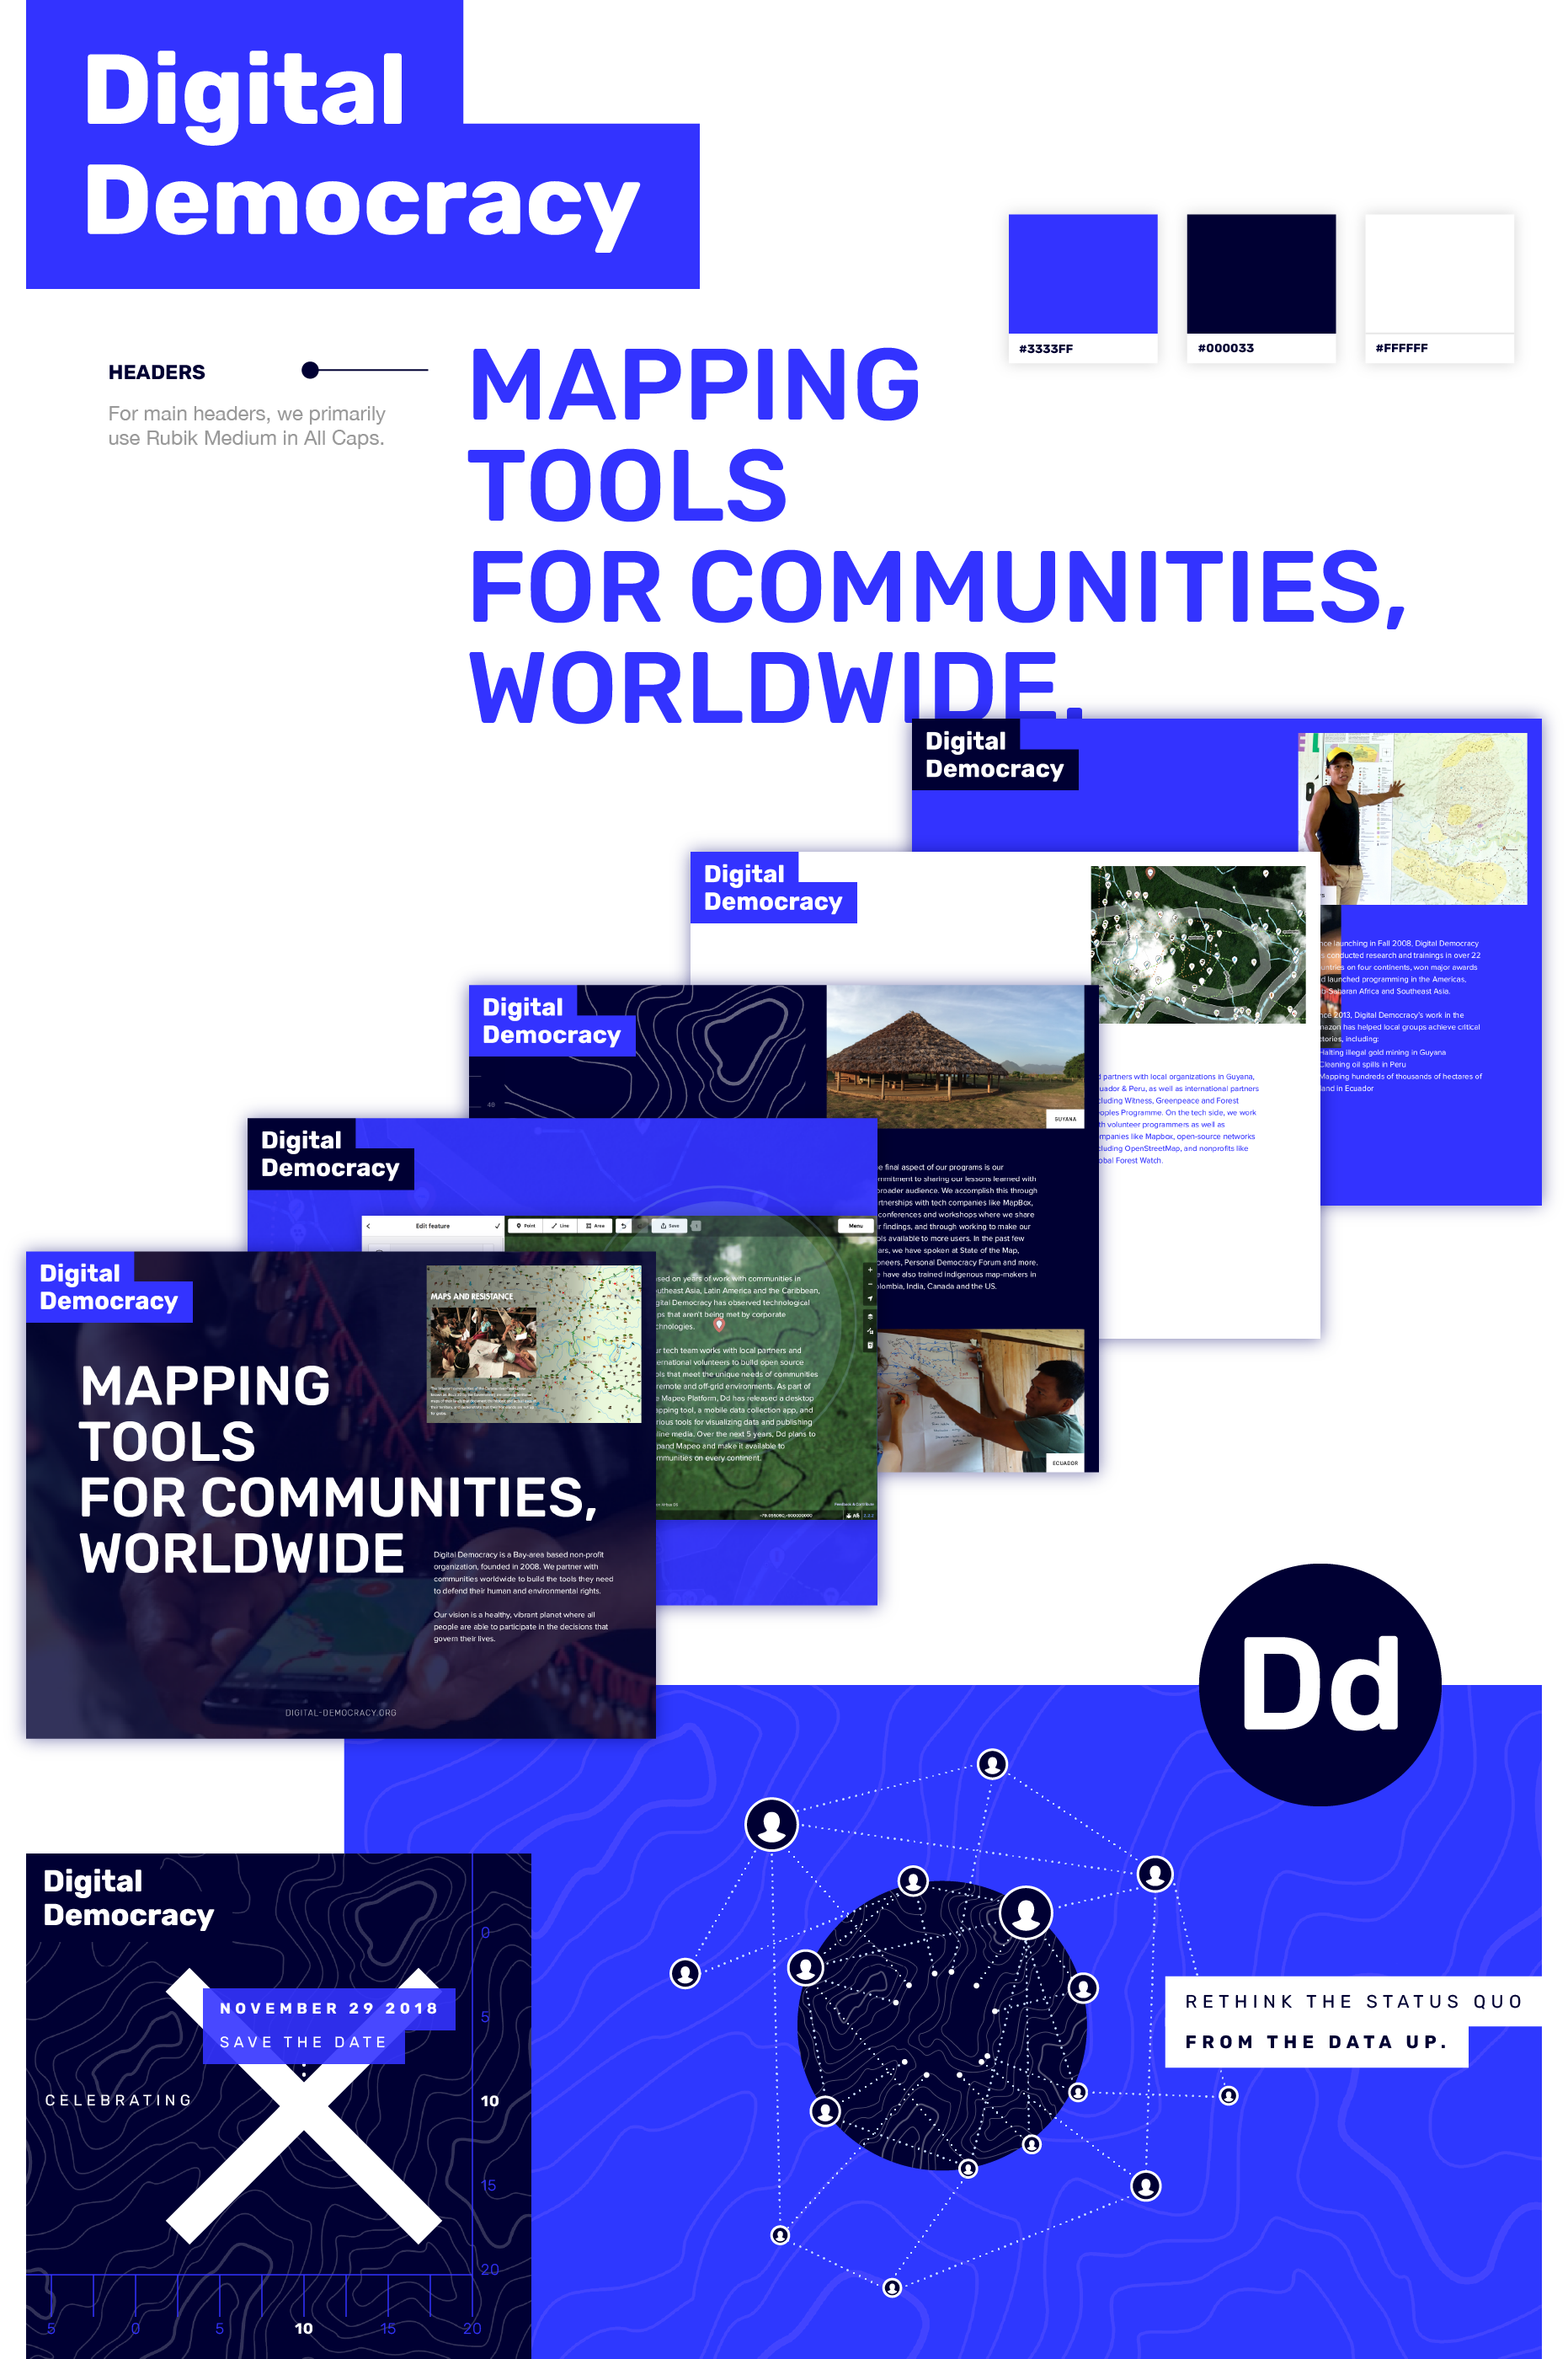This screenshot has height=2359, width=1568.
Task: Click the CELEBRATING text
Action: pos(118,2100)
